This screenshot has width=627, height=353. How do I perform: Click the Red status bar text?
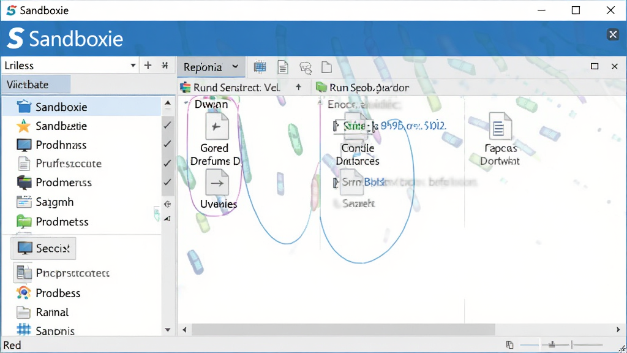click(12, 345)
